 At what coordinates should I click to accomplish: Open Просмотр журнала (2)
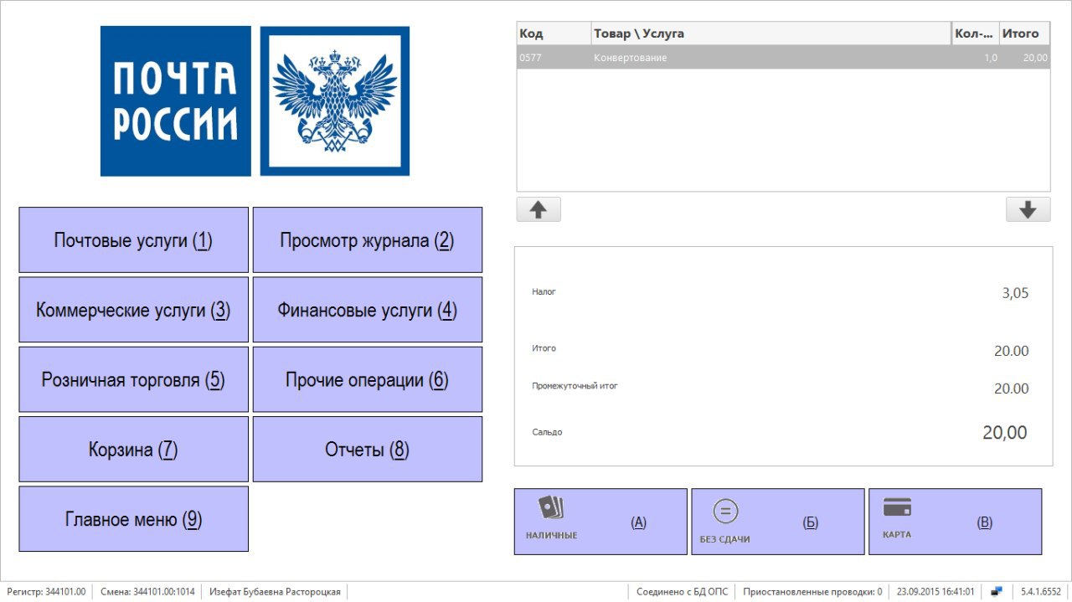(368, 240)
